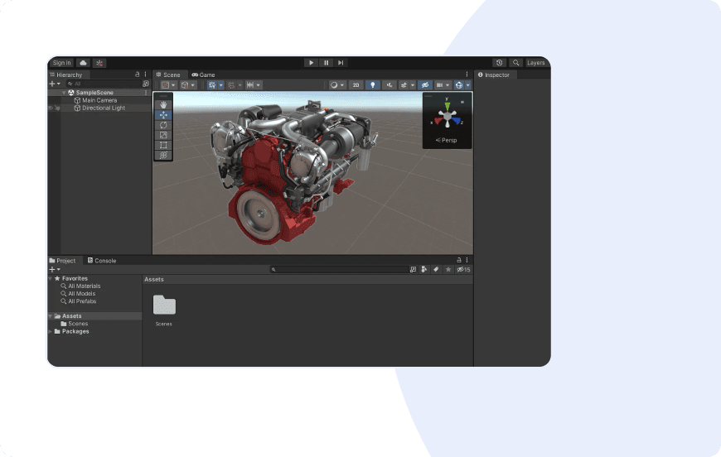
Task: Collapse the SampleScene tree arrow
Action: pos(64,93)
